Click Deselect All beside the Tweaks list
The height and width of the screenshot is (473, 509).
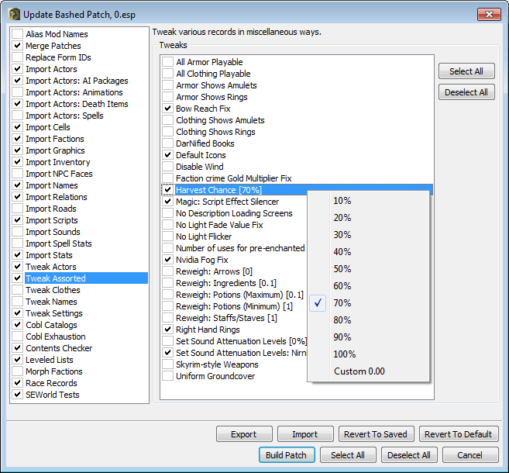(x=466, y=92)
